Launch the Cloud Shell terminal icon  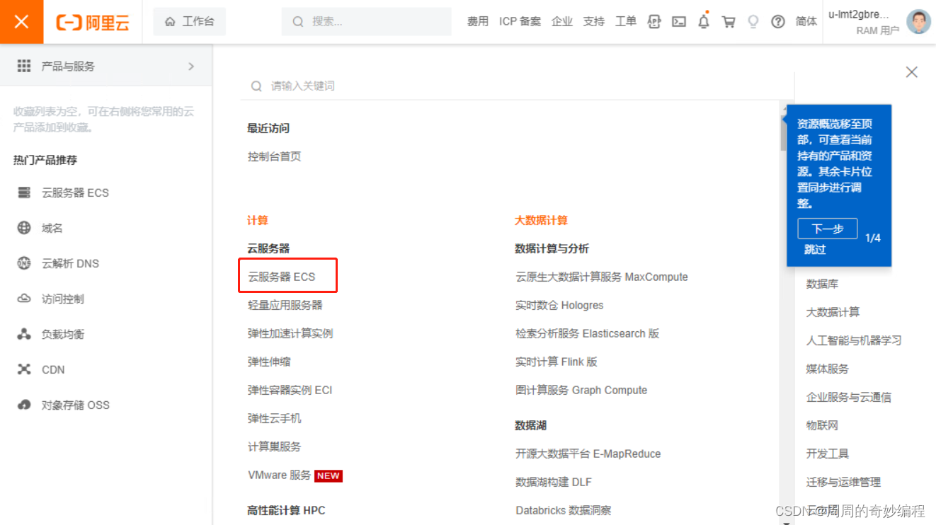click(x=679, y=22)
